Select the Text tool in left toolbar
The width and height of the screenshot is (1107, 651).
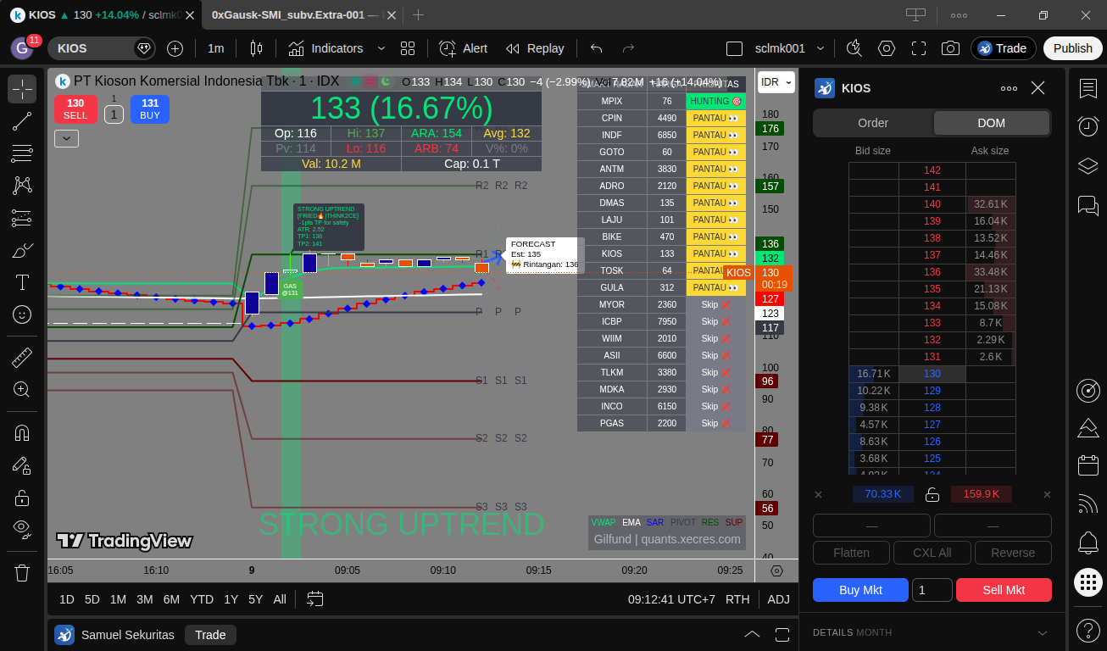tap(22, 282)
